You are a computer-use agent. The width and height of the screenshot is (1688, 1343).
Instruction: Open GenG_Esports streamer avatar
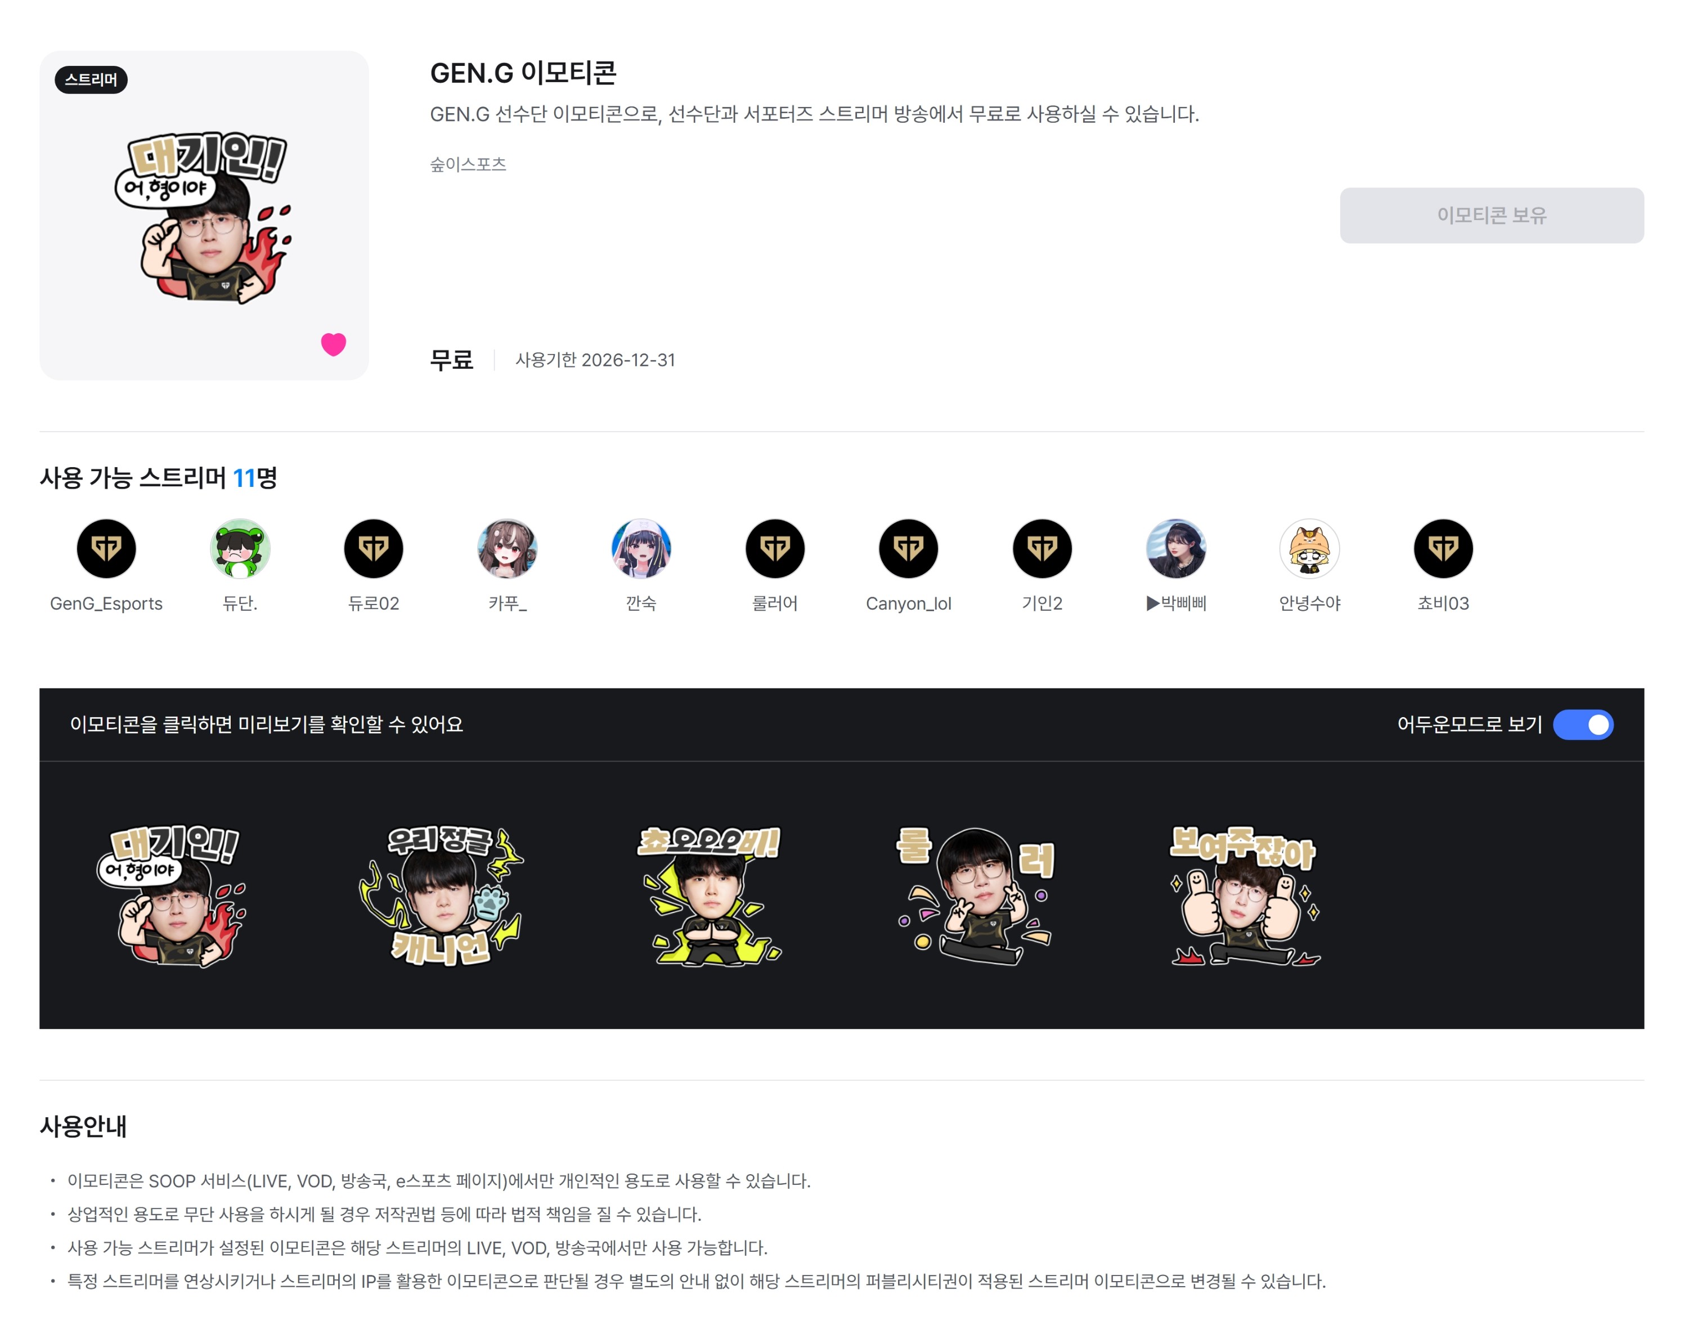point(106,548)
